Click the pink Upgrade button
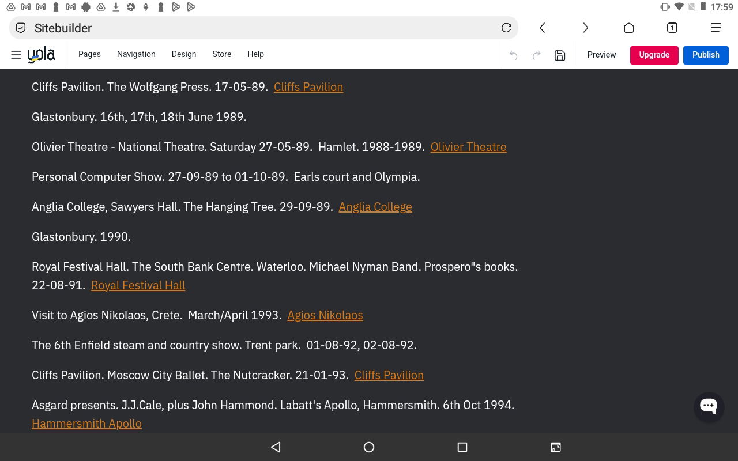The width and height of the screenshot is (738, 461). point(654,55)
